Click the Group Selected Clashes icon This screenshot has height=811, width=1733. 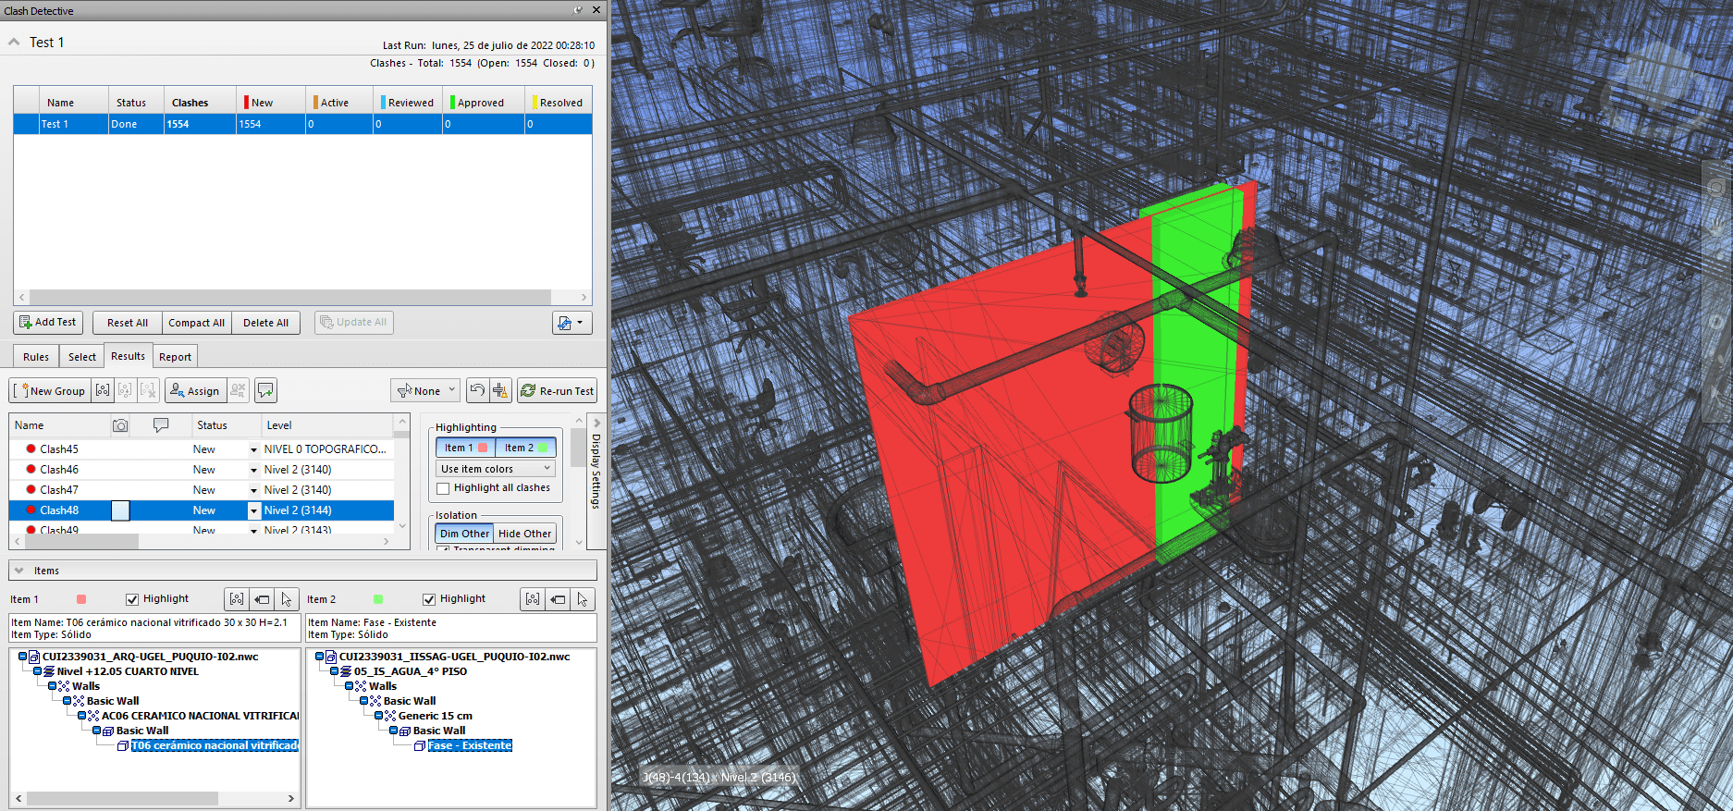click(103, 391)
